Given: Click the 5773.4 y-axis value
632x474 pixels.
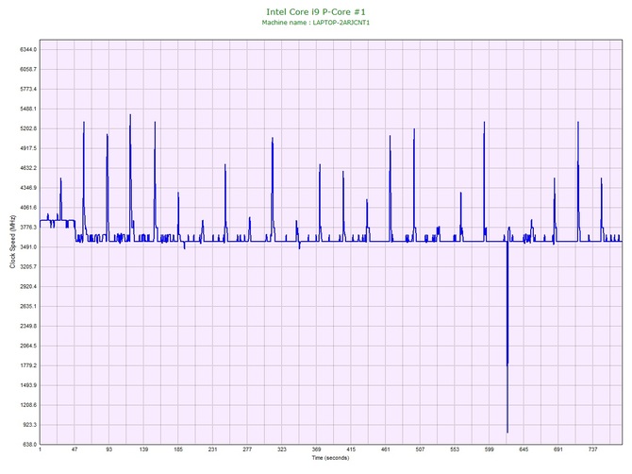Looking at the screenshot, I should click(x=28, y=89).
